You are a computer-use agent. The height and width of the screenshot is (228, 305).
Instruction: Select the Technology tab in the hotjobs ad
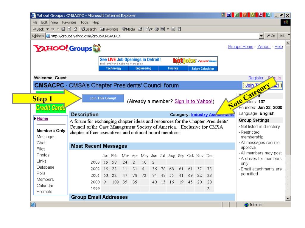click(x=113, y=69)
